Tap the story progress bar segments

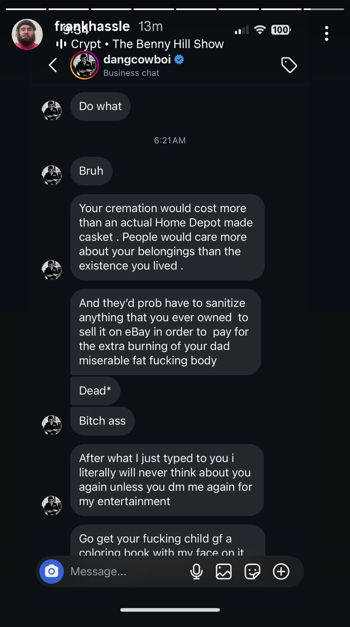click(x=175, y=9)
